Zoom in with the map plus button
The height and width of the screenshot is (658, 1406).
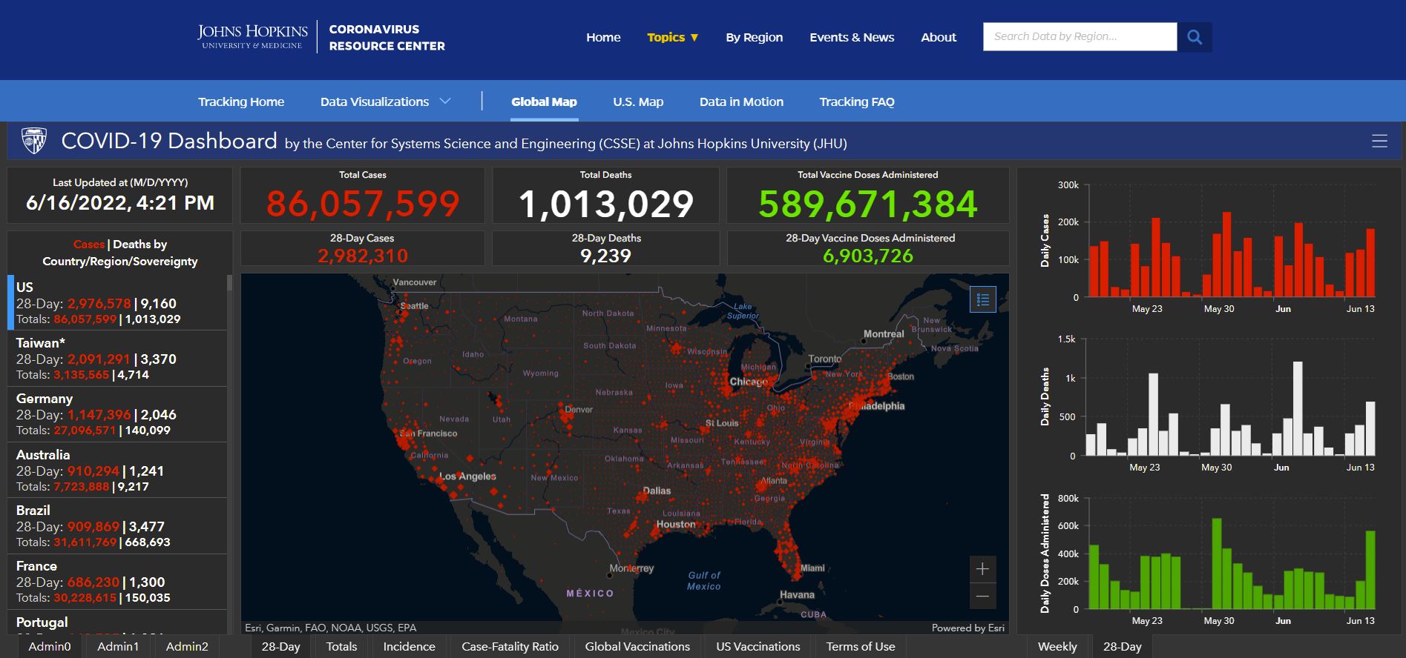[x=982, y=569]
